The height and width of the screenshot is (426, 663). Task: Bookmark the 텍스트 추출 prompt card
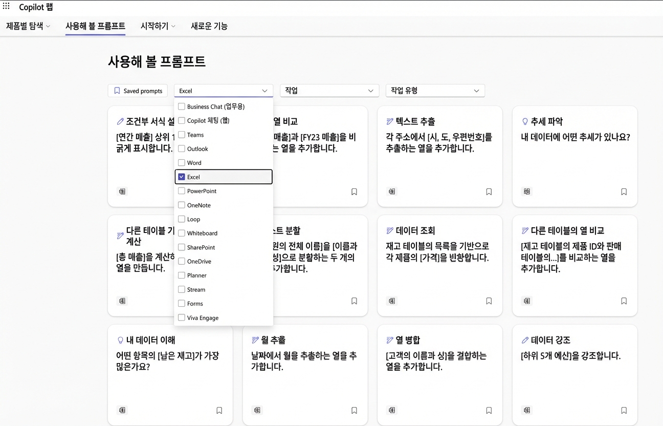(x=489, y=192)
